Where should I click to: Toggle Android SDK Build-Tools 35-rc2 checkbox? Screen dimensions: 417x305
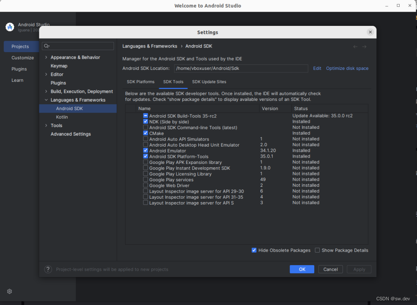pos(145,116)
